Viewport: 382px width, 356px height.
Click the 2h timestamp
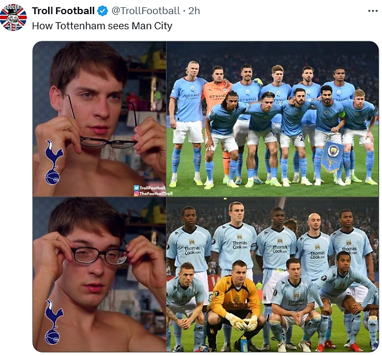(x=194, y=11)
